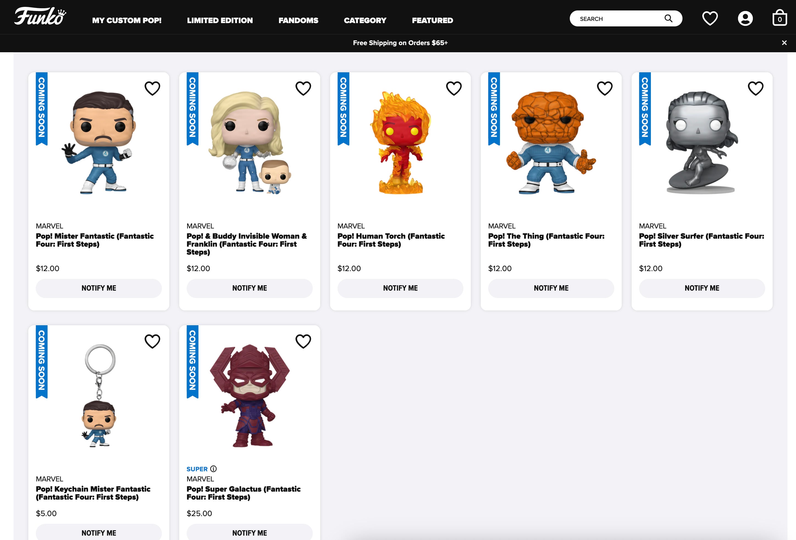Open the account profile icon
This screenshot has width=796, height=540.
(x=745, y=18)
